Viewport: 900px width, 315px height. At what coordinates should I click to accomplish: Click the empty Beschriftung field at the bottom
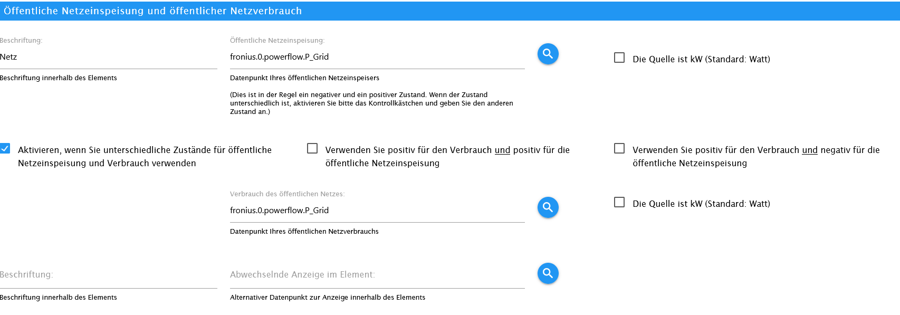point(108,275)
